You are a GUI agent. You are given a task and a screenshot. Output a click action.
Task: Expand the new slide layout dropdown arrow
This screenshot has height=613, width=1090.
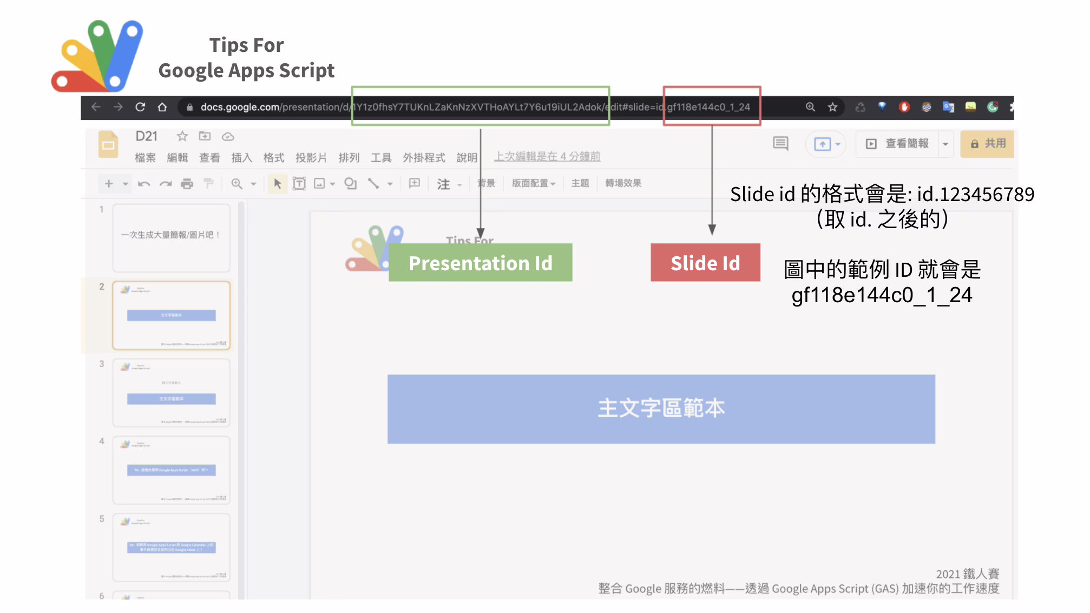126,184
